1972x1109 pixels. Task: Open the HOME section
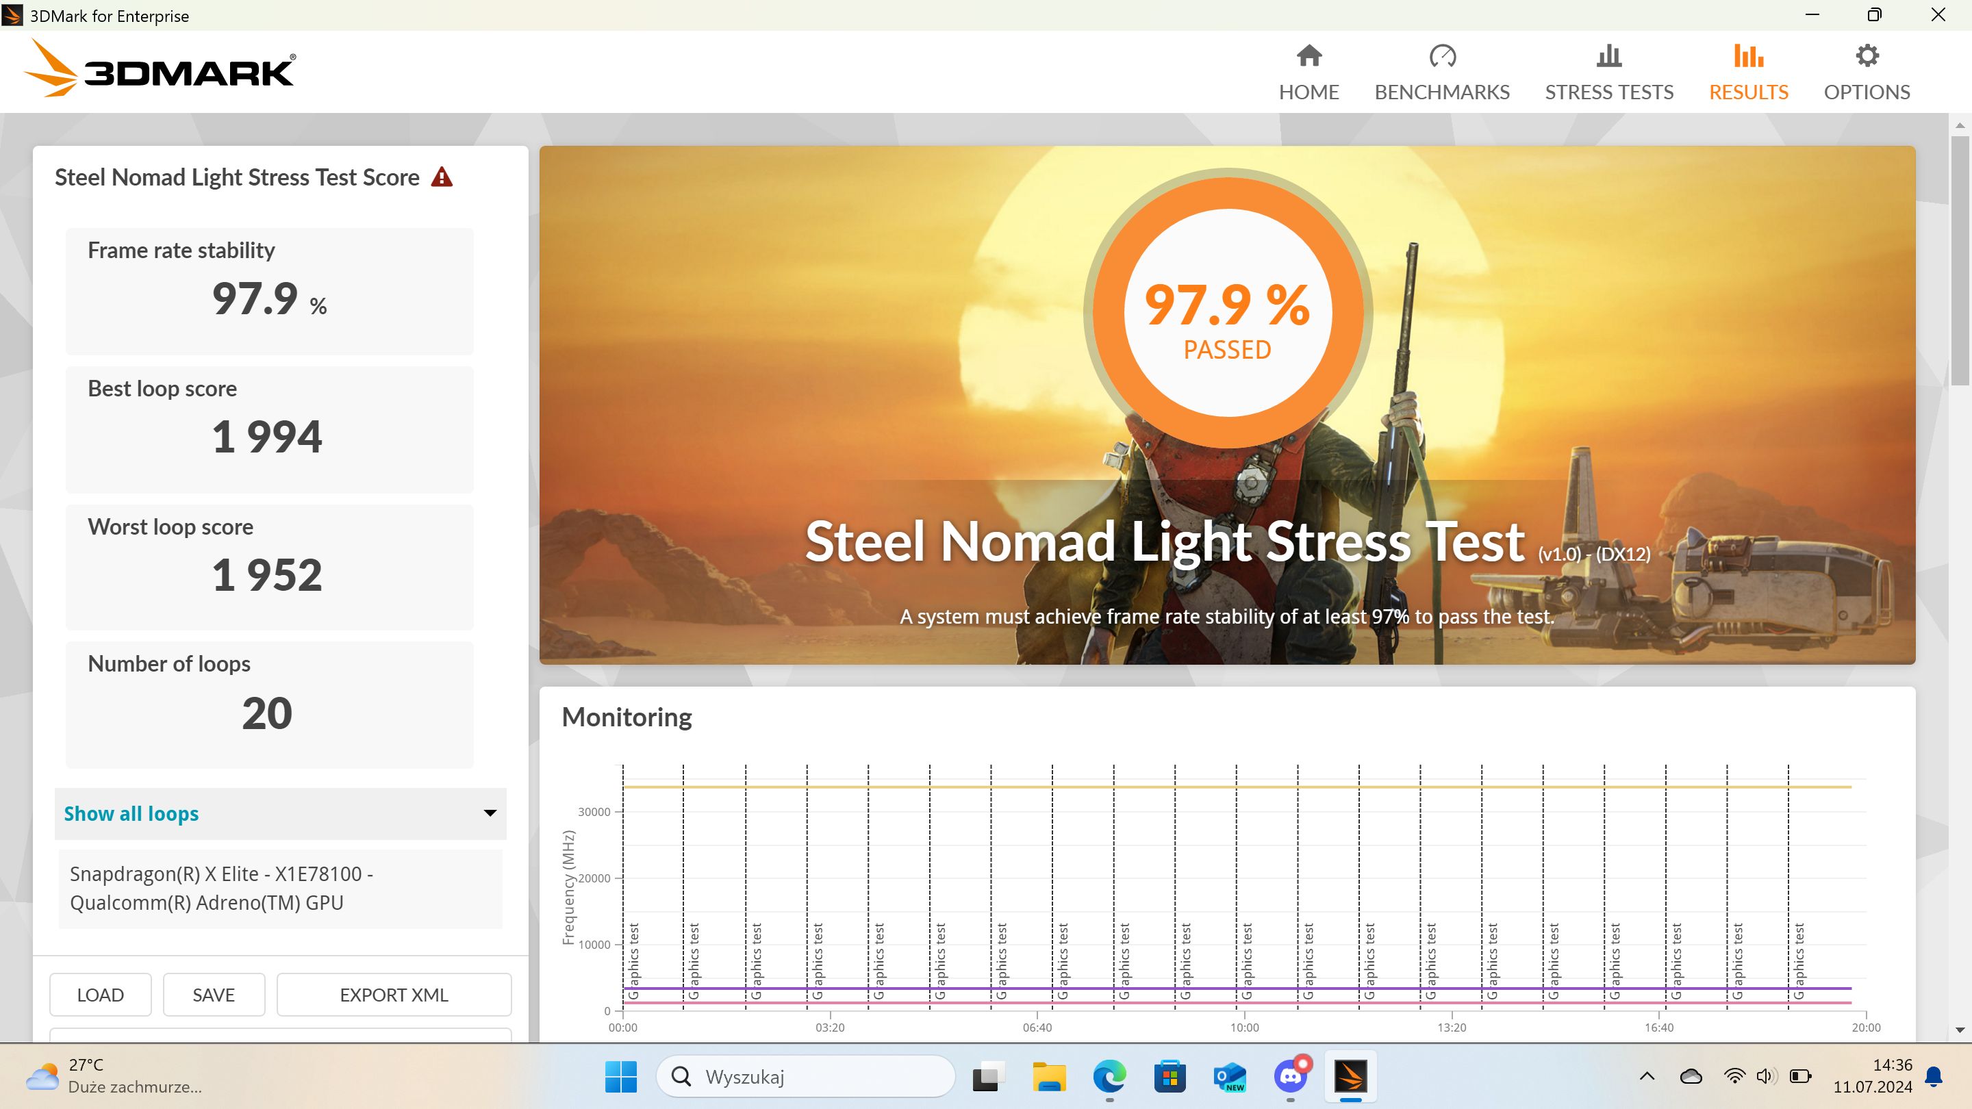pyautogui.click(x=1309, y=73)
